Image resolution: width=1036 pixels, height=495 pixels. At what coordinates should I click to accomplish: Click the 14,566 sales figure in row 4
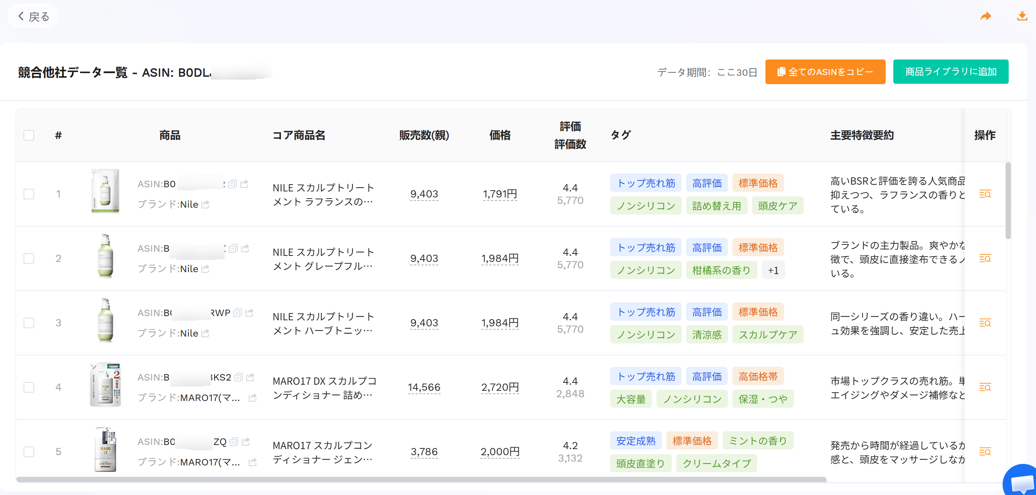(x=424, y=387)
